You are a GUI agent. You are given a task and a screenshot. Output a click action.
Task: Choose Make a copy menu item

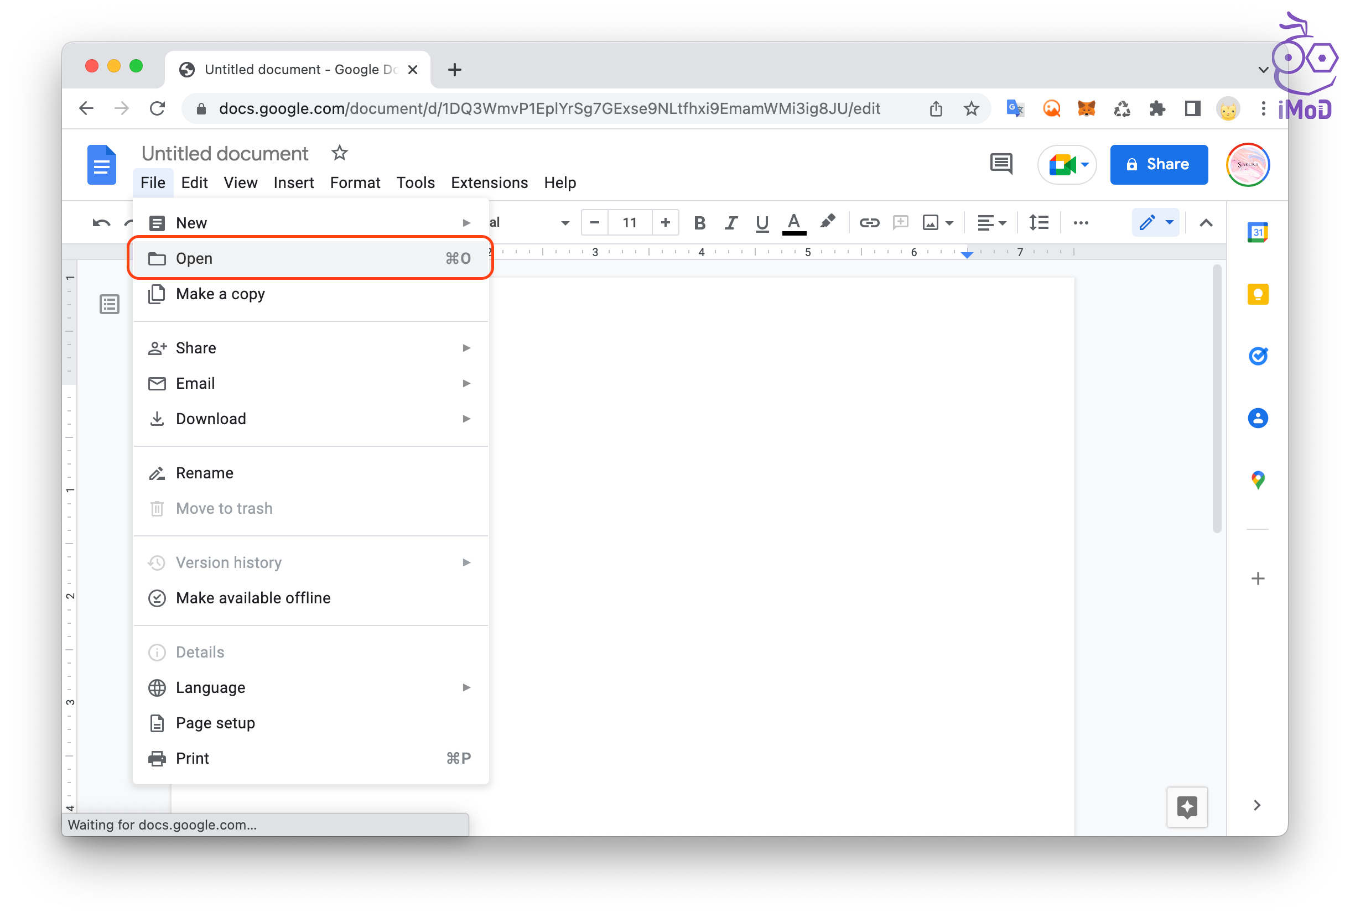221,294
